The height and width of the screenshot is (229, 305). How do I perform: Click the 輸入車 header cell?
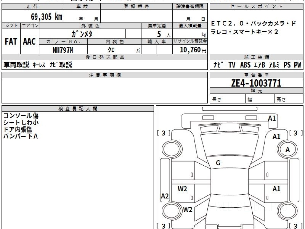[157, 41]
